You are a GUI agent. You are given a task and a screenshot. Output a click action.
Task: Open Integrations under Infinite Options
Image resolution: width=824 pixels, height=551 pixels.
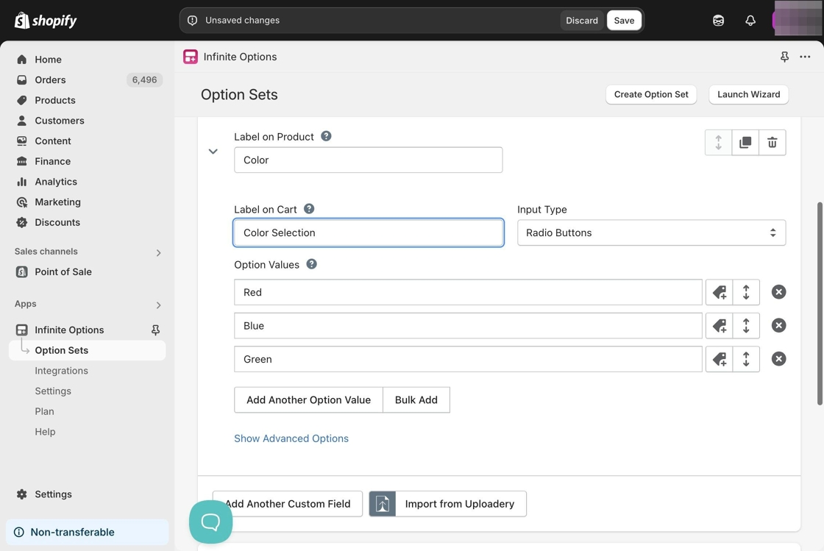click(61, 371)
